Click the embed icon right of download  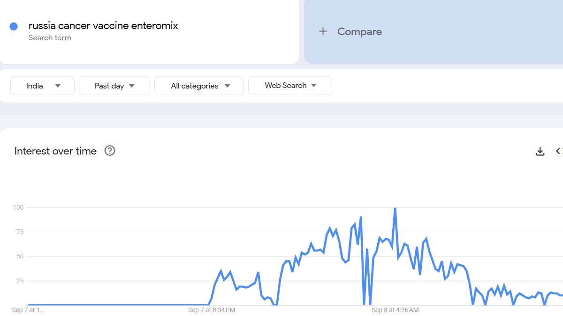click(x=559, y=151)
